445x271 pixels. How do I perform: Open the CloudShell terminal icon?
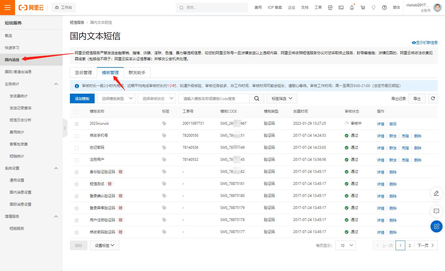(x=341, y=8)
